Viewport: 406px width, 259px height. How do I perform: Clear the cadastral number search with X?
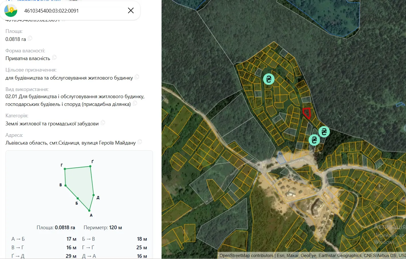click(x=131, y=11)
